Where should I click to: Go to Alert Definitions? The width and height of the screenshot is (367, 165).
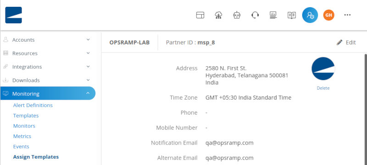(x=33, y=105)
